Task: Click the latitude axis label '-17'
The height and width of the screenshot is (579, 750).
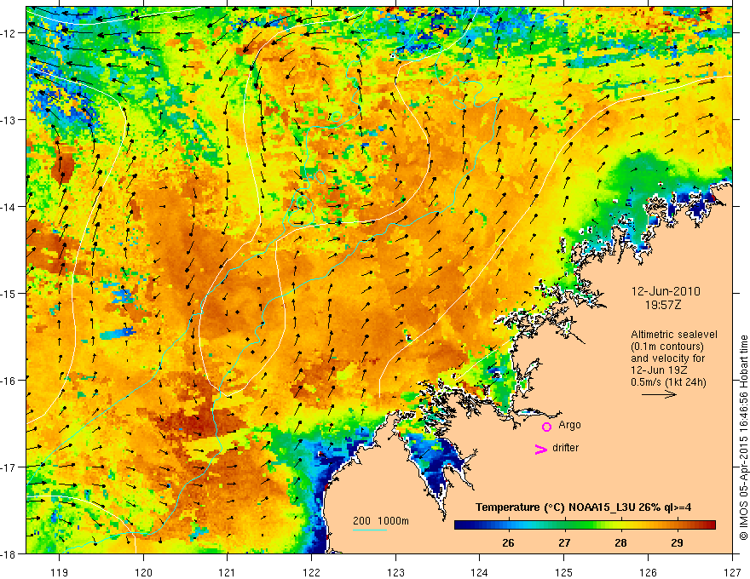Action: [10, 467]
